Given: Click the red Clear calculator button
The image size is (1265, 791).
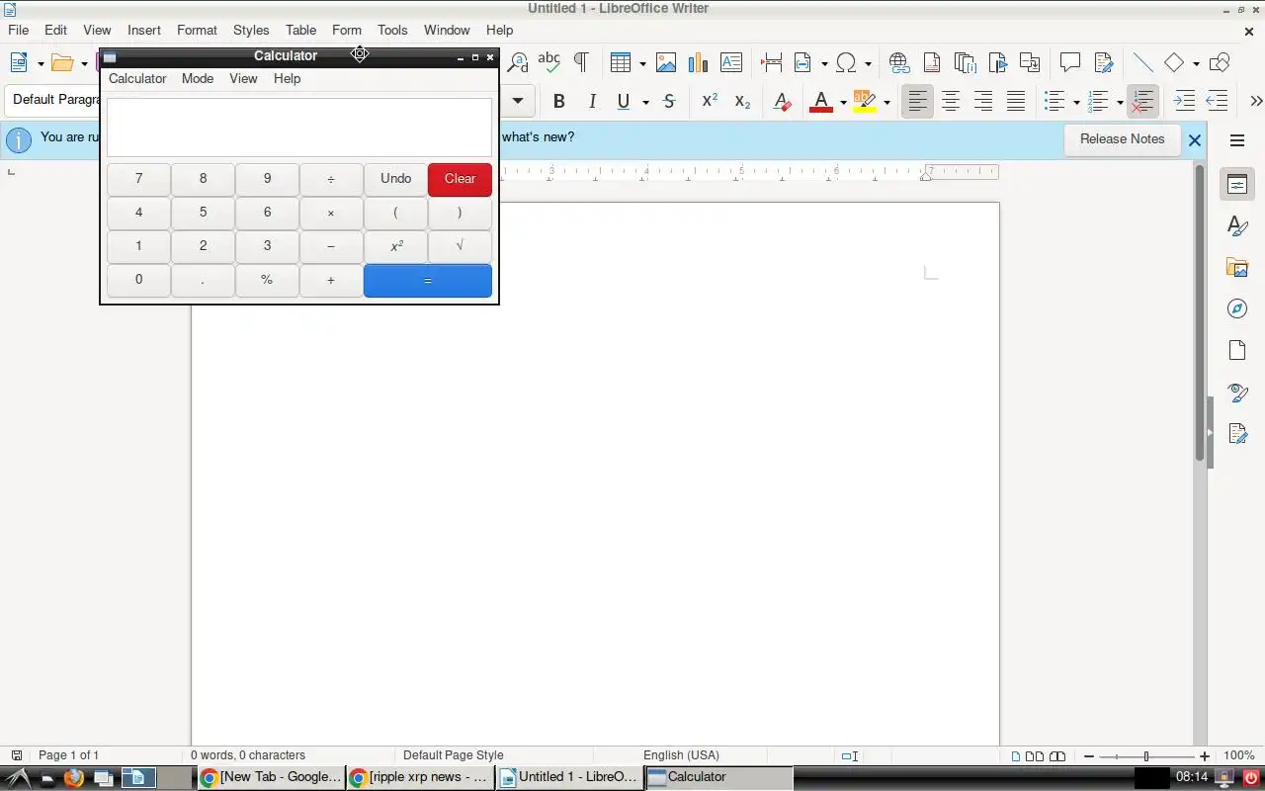Looking at the screenshot, I should [460, 179].
